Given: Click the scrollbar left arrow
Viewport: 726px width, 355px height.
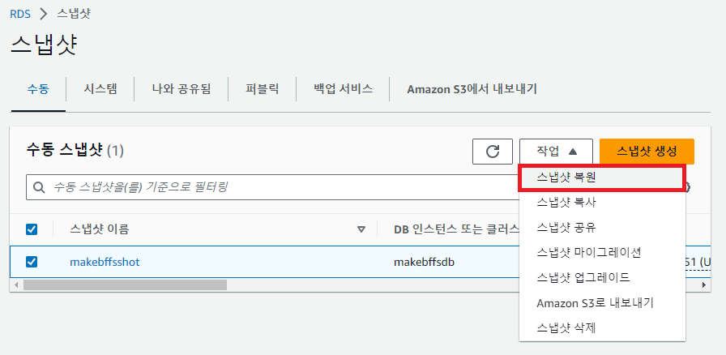Looking at the screenshot, I should [17, 284].
